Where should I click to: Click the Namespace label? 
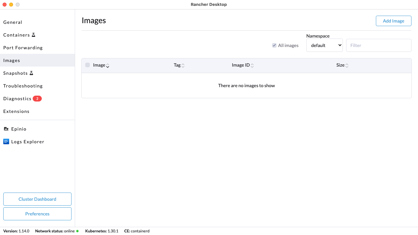point(318,36)
